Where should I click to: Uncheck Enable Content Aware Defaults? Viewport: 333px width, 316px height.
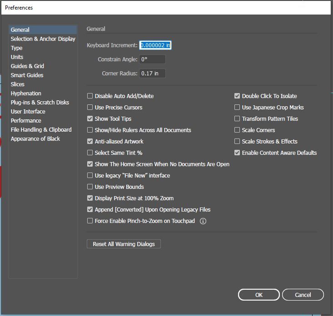[237, 153]
